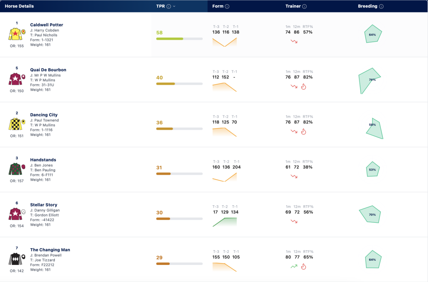Open the Caldwell Potter horse link
The height and width of the screenshot is (282, 428).
[46, 25]
